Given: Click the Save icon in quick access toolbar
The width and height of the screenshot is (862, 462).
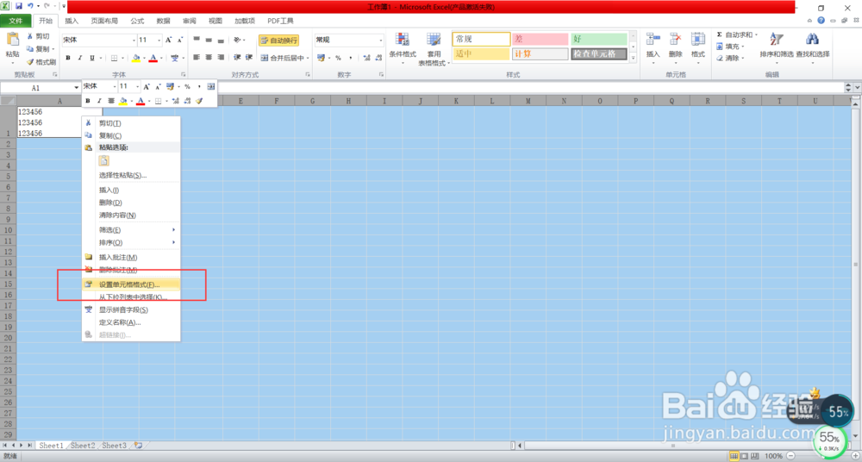Looking at the screenshot, I should (19, 6).
